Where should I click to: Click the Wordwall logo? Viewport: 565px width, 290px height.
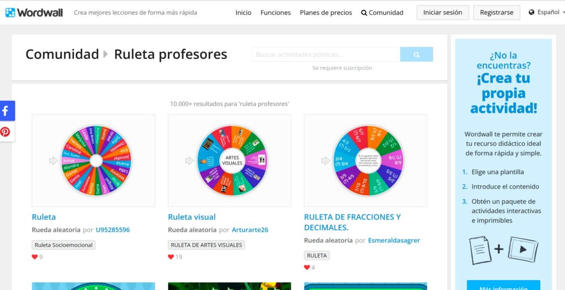coord(34,12)
